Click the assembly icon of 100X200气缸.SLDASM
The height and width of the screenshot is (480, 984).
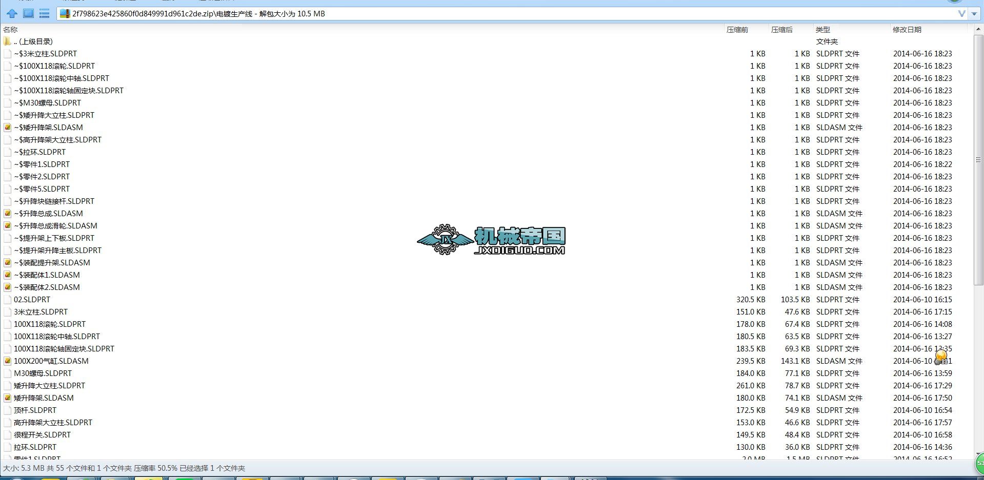coord(7,361)
